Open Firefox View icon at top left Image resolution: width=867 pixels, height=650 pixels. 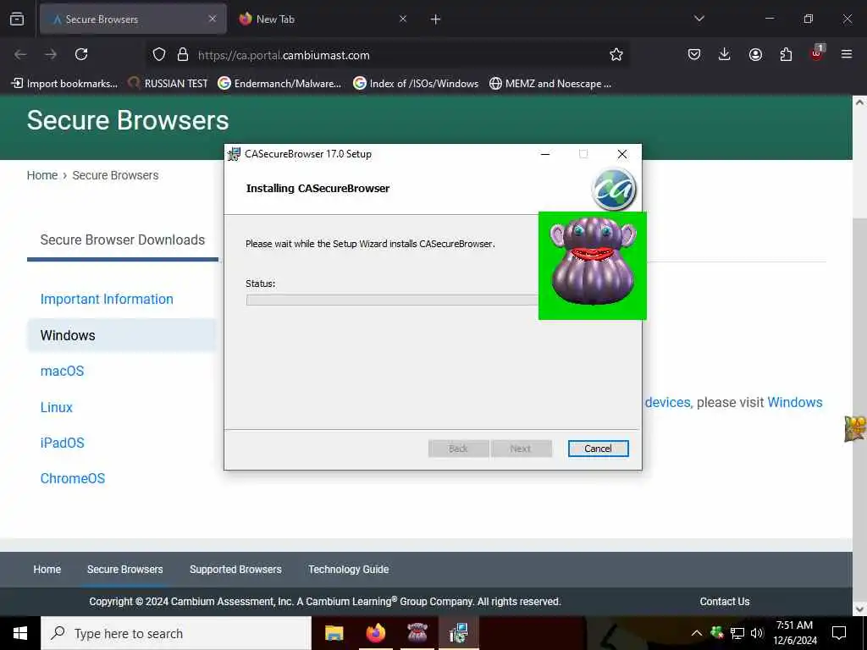coord(17,19)
